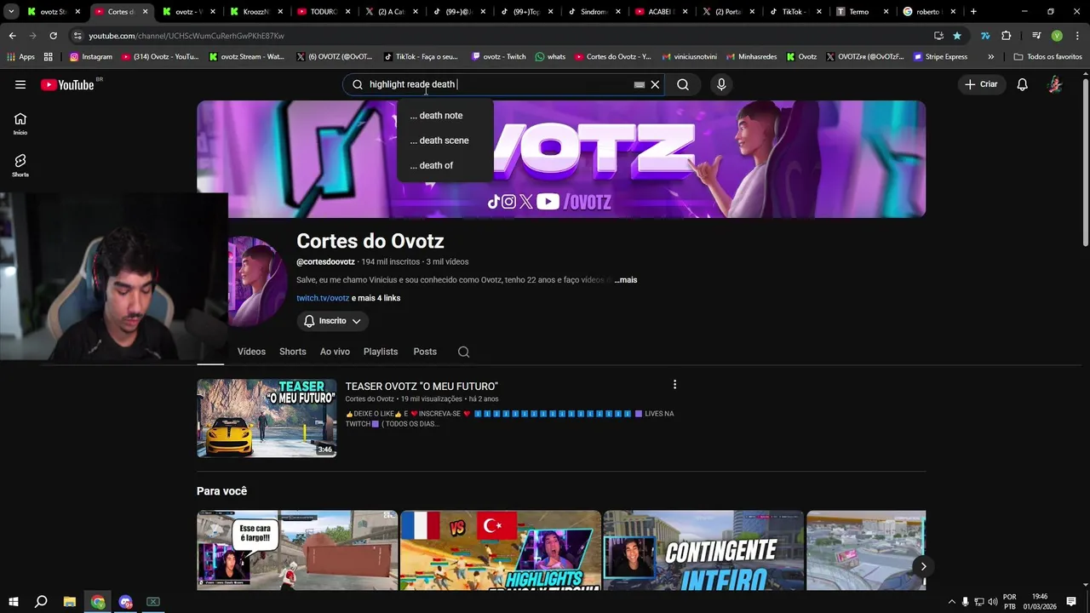1090x613 pixels.
Task: Open the TEASER OVOTZ "O MEU FUTURO" title
Action: click(x=422, y=387)
